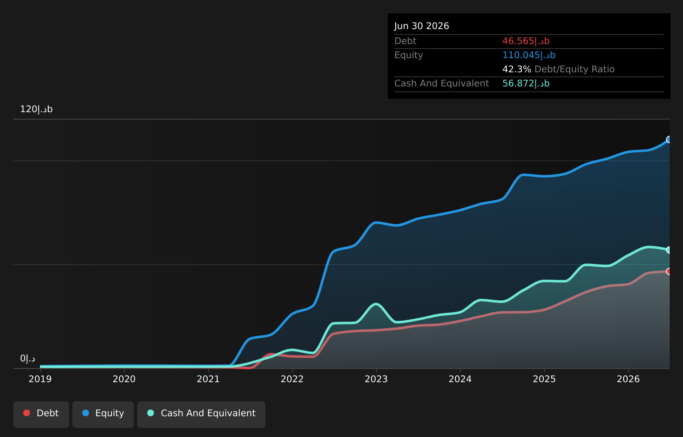Viewport: 683px width, 437px height.
Task: Click the Cash And Equivalent label in tooltip
Action: (x=442, y=83)
